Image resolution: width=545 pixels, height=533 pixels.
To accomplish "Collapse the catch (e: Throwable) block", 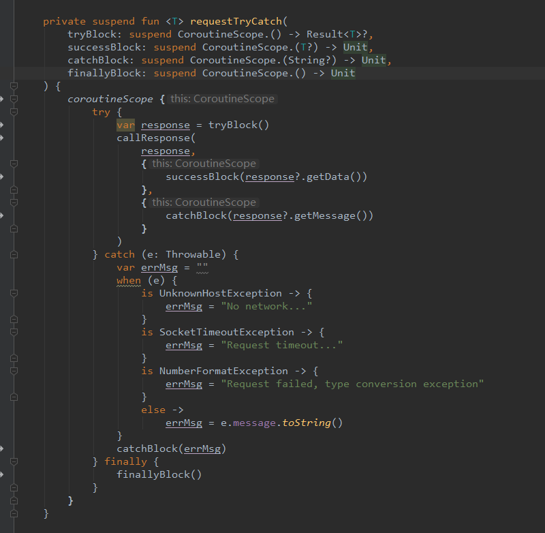I will [x=14, y=255].
